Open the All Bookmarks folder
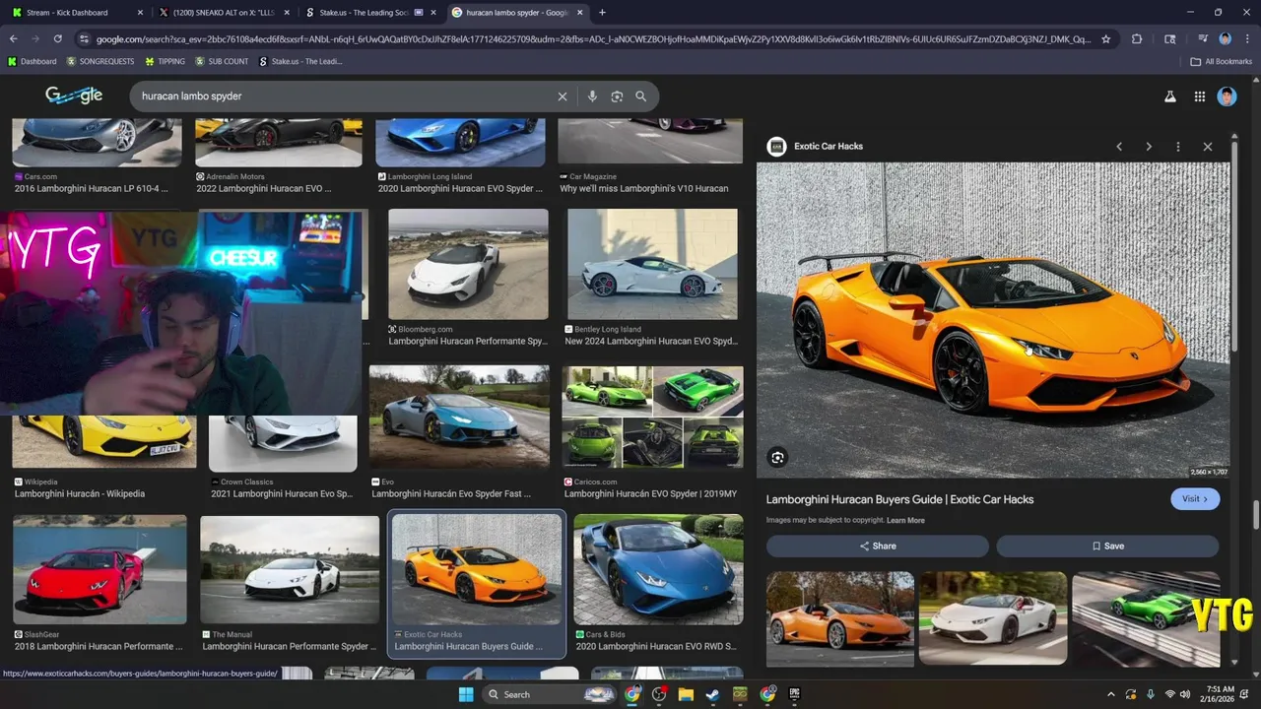The image size is (1261, 709). click(1222, 61)
